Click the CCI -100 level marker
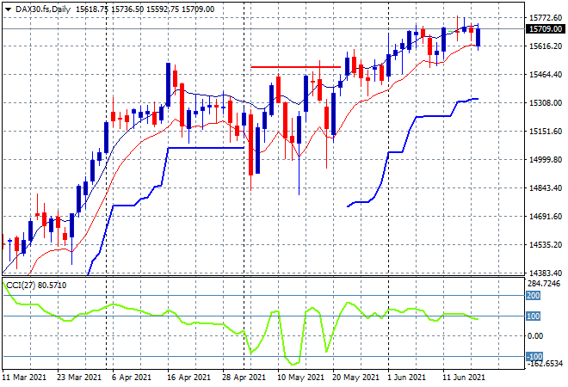Viewport: 568px width, 387px height. pyautogui.click(x=534, y=357)
